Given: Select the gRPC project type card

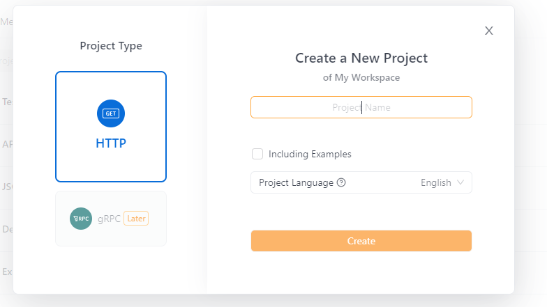Looking at the screenshot, I should [x=111, y=219].
